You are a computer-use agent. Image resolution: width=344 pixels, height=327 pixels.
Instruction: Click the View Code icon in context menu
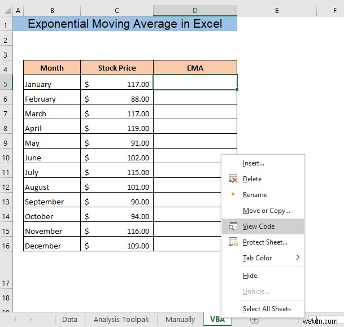coord(233,226)
